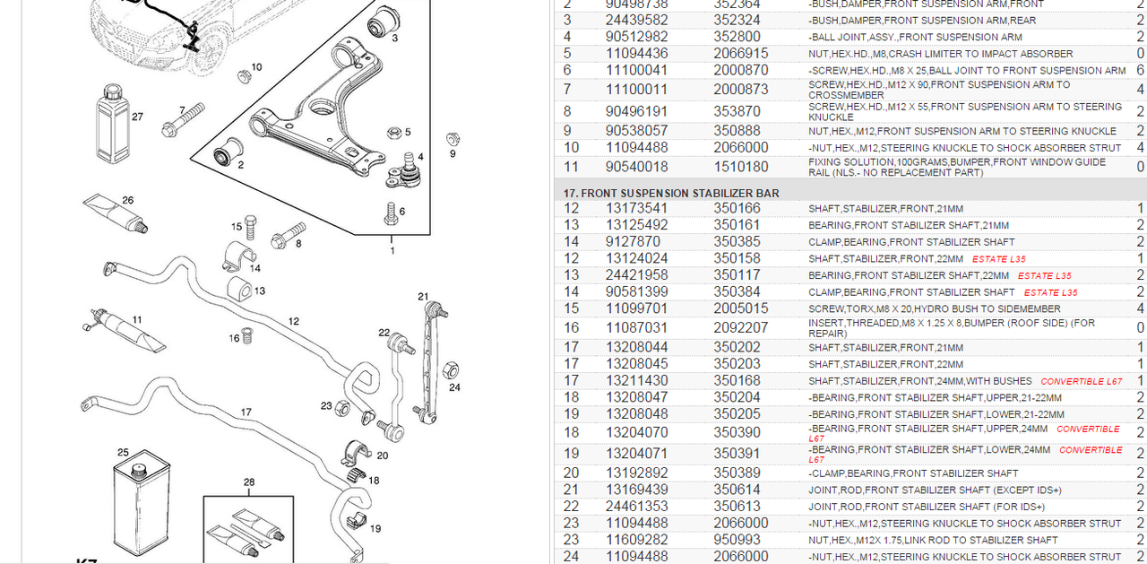Click part number 90496191

636,111
